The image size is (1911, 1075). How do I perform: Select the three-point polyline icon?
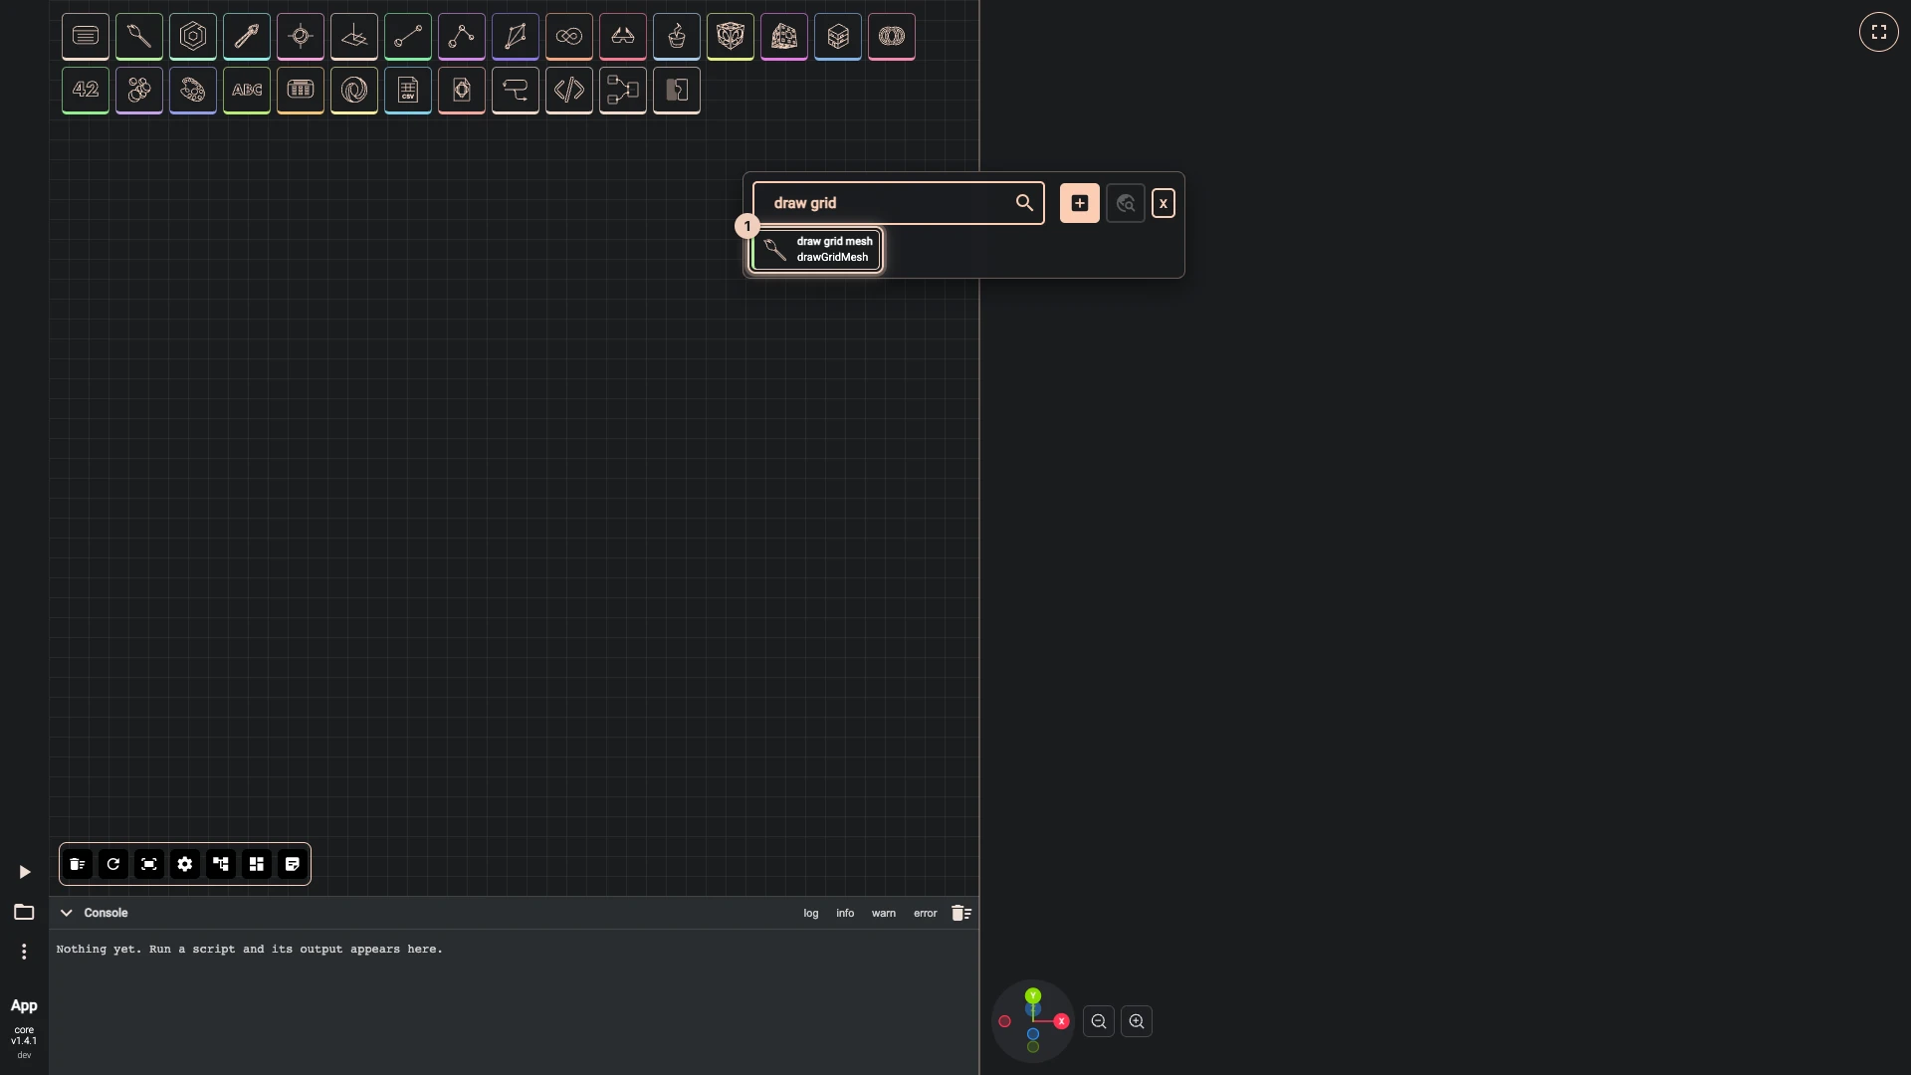462,37
